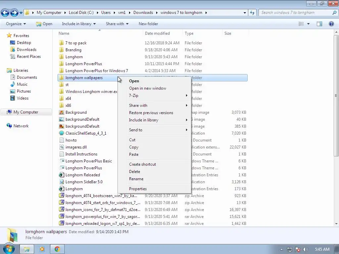Viewport: 339px width, 254px height.
Task: Select longhorn_powerplus_for_win_7 rar archive icon
Action: [61, 216]
